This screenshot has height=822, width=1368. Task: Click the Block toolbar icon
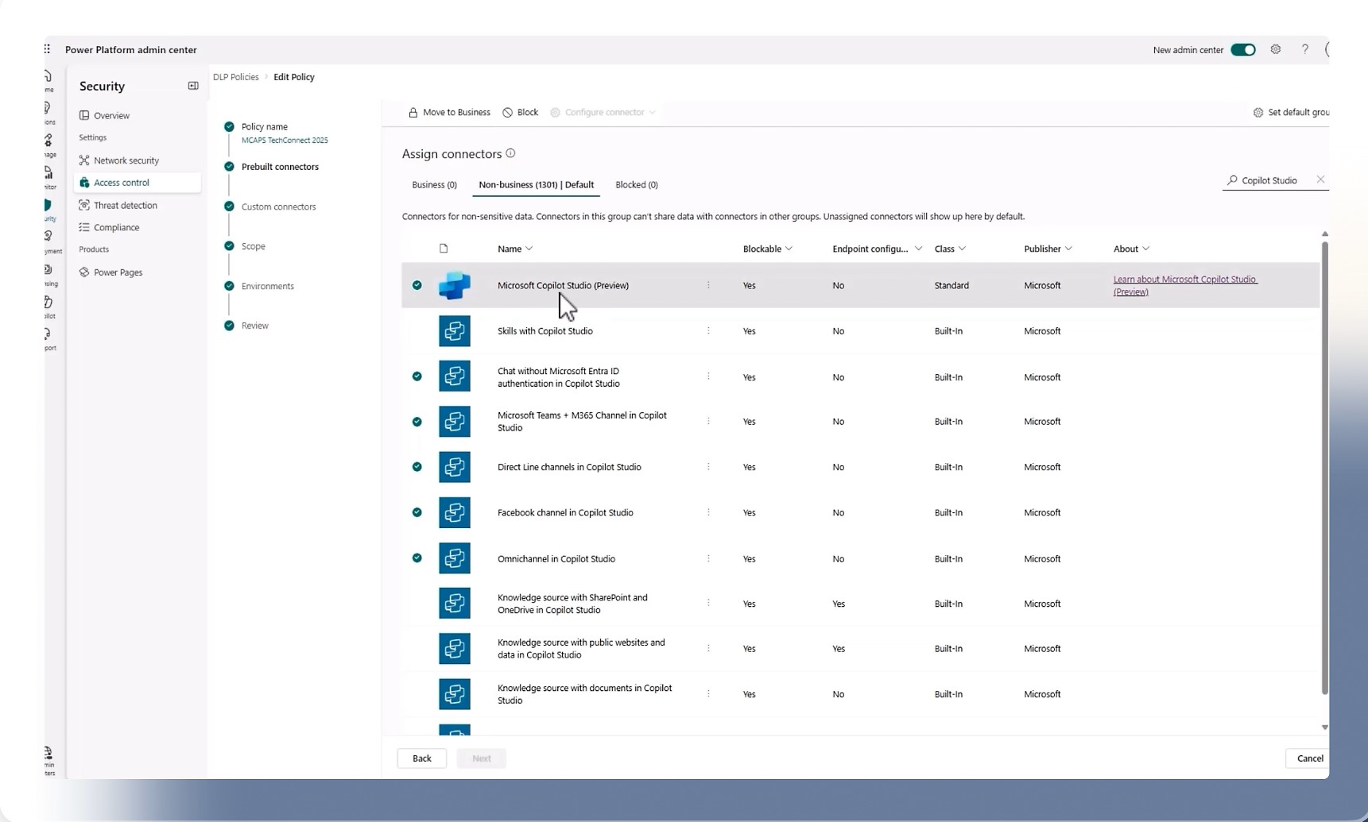(508, 113)
